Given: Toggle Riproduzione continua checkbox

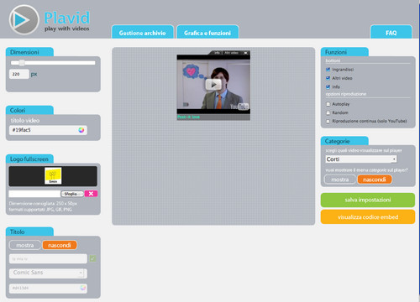Looking at the screenshot, I should (x=328, y=121).
